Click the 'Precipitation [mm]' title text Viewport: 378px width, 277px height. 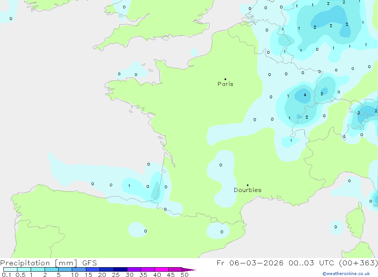[39, 263]
